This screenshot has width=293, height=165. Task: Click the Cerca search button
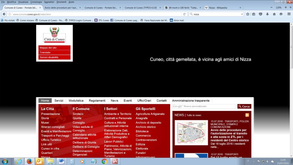244,106
